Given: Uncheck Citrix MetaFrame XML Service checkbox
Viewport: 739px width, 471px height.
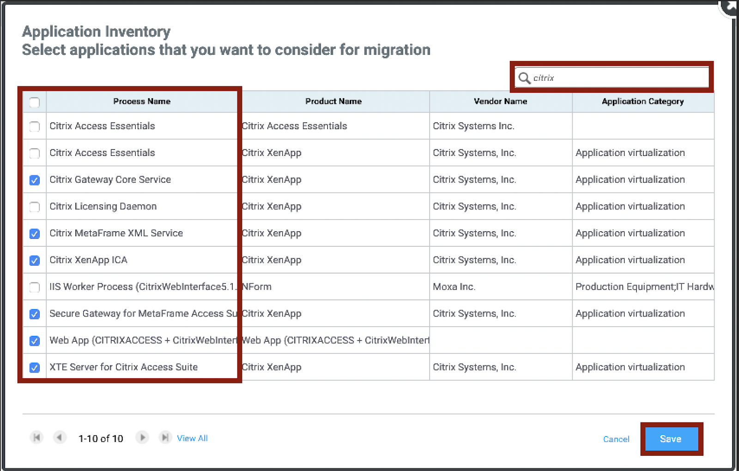Looking at the screenshot, I should (35, 233).
